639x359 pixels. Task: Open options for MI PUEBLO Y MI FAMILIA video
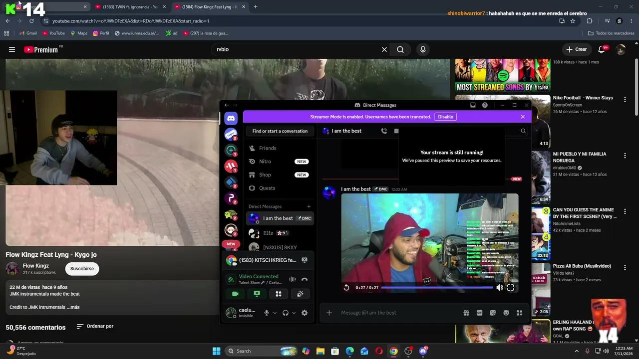625,156
